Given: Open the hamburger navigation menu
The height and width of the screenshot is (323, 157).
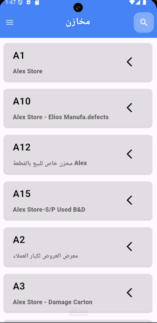Looking at the screenshot, I should click(10, 23).
